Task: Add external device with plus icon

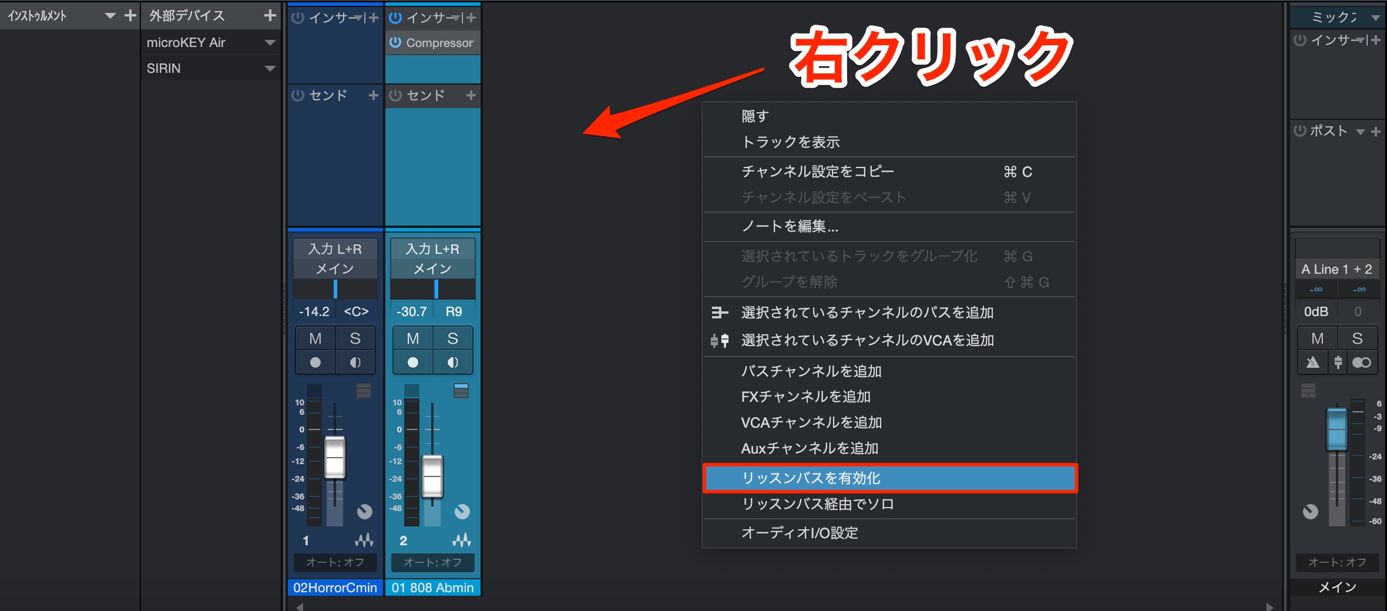Action: tap(270, 15)
